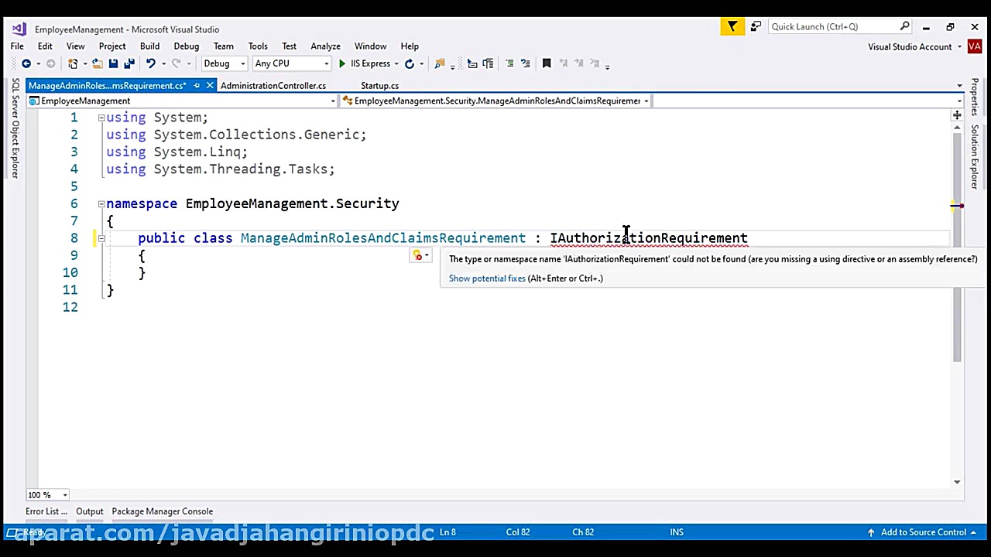Open the Team menu
The height and width of the screenshot is (557, 991).
coord(224,46)
